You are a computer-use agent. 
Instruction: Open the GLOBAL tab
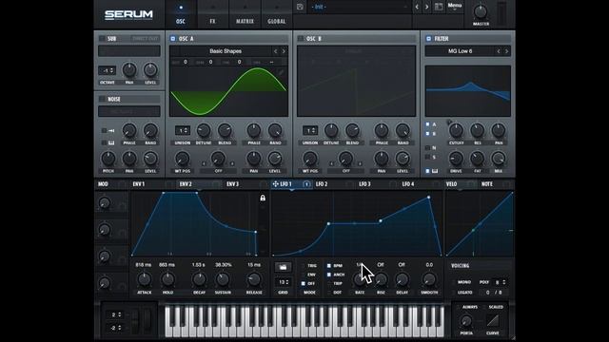[277, 14]
